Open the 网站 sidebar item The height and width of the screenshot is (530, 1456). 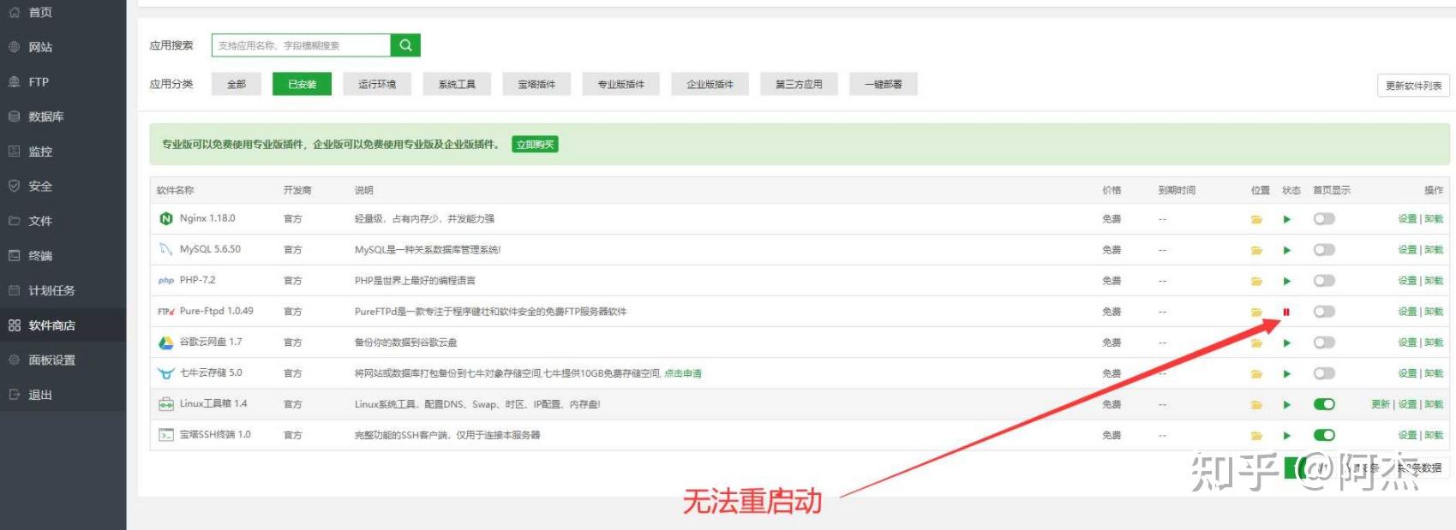(40, 47)
